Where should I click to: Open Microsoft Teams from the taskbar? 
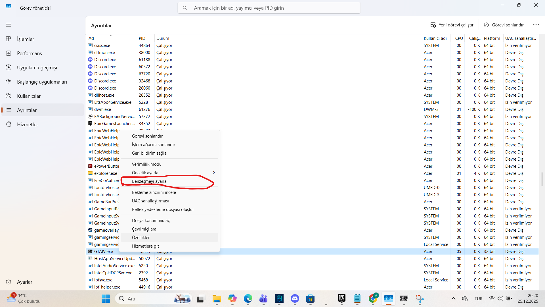[263, 299]
